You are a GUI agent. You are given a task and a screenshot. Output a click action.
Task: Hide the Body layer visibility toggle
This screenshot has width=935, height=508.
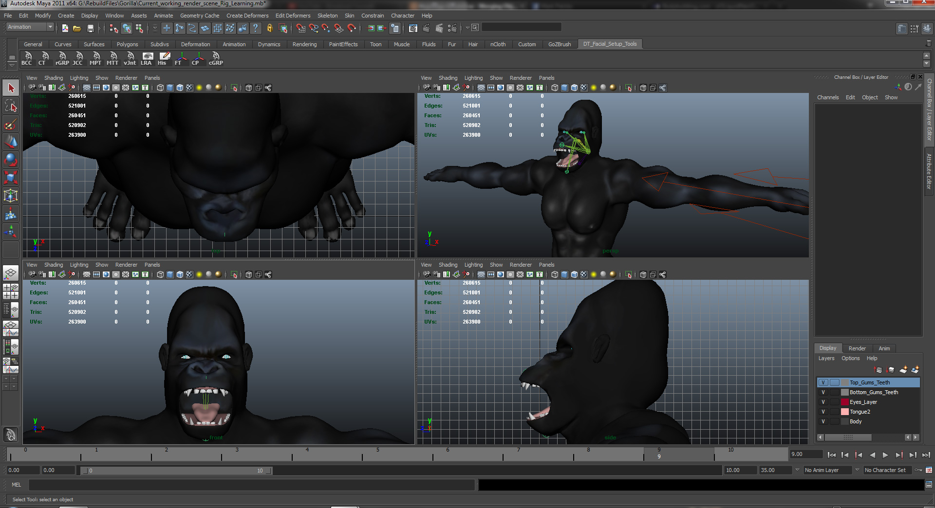pyautogui.click(x=823, y=421)
